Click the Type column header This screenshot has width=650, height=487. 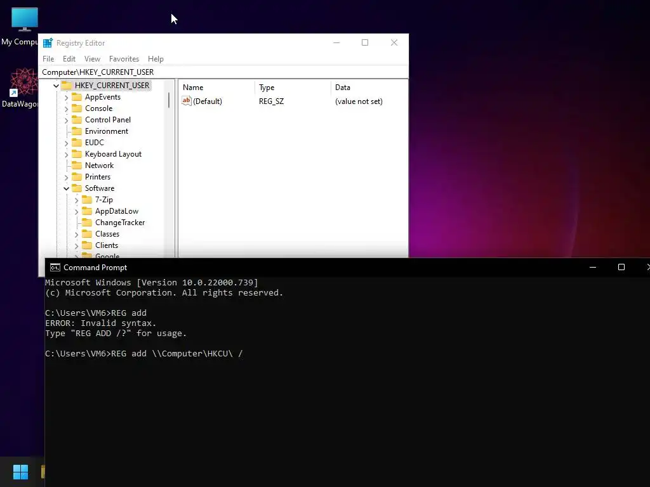293,88
